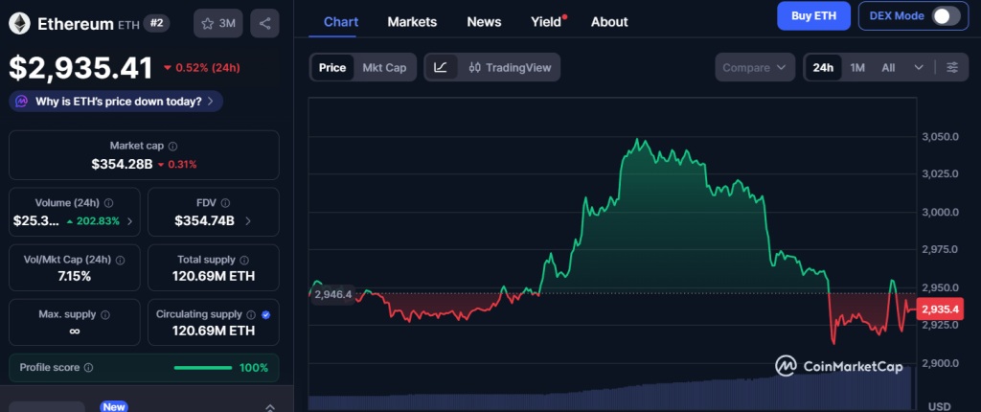The image size is (981, 412).
Task: Open the News tab
Action: click(x=484, y=22)
